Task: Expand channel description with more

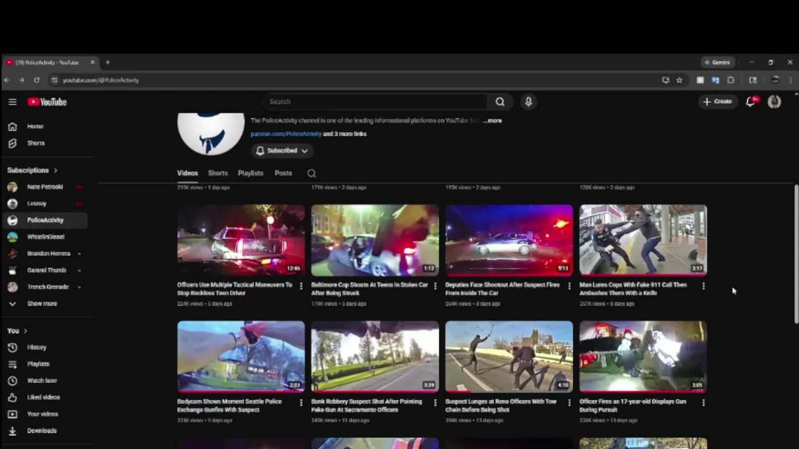Action: (x=494, y=120)
